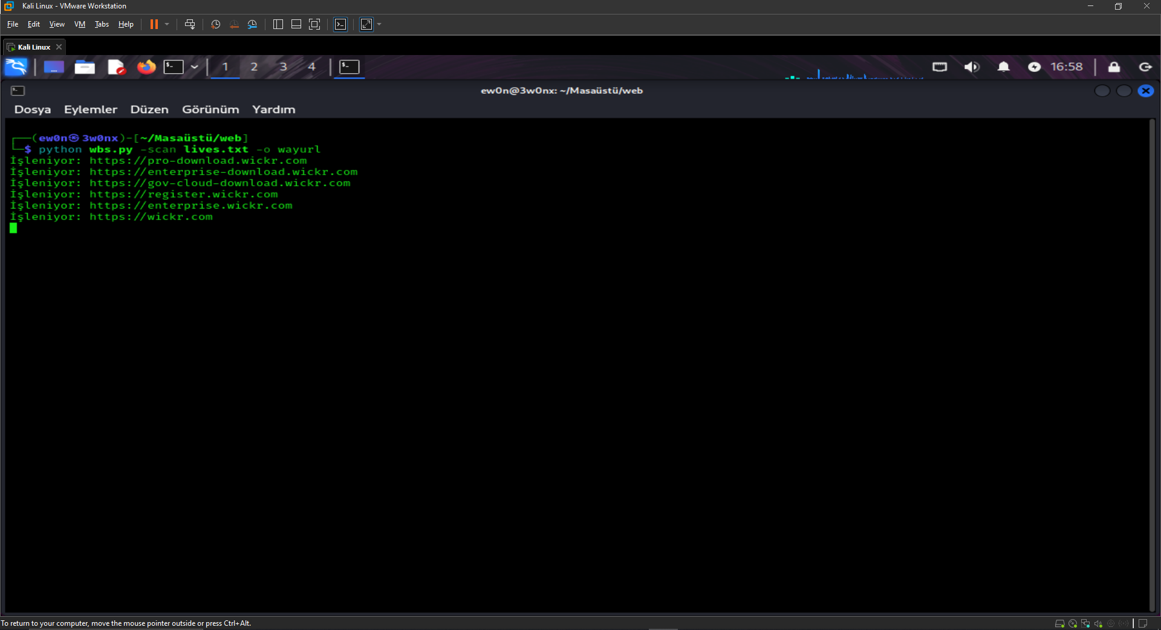This screenshot has width=1161, height=630.
Task: Open the power manager indicator
Action: (x=1035, y=67)
